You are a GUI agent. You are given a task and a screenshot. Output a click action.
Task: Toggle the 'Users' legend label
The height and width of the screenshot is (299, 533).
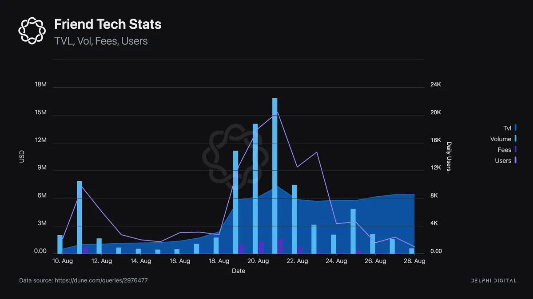click(503, 161)
